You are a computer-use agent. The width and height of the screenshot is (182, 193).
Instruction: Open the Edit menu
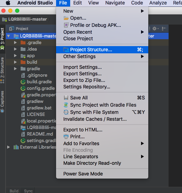point(77,3)
